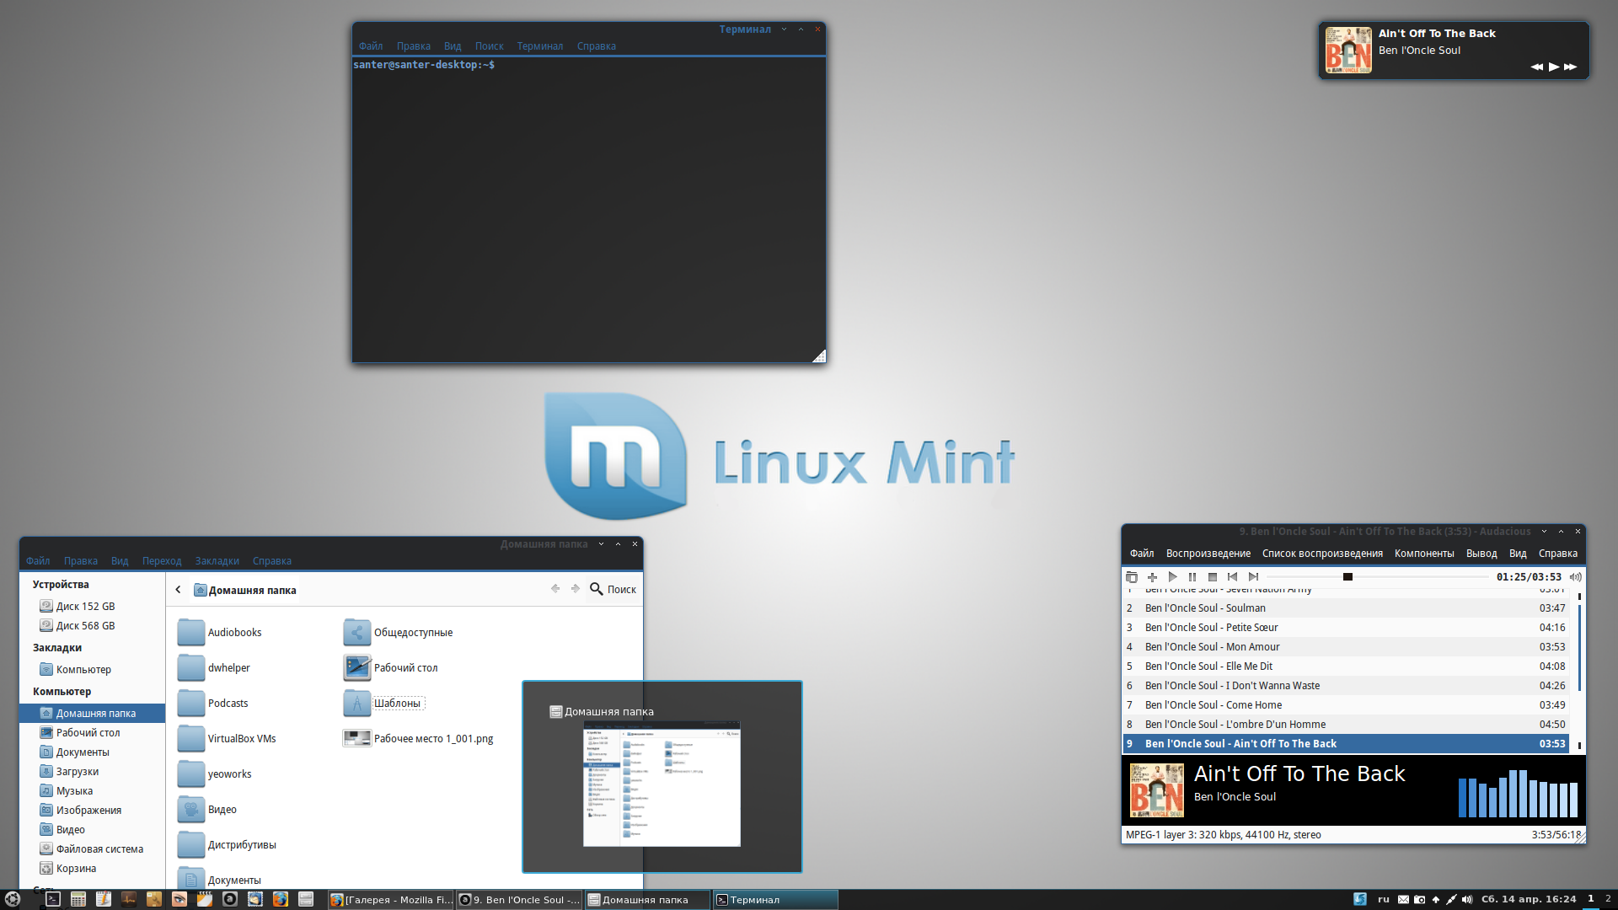Stop playback in Audacious toolbar

(x=1213, y=577)
